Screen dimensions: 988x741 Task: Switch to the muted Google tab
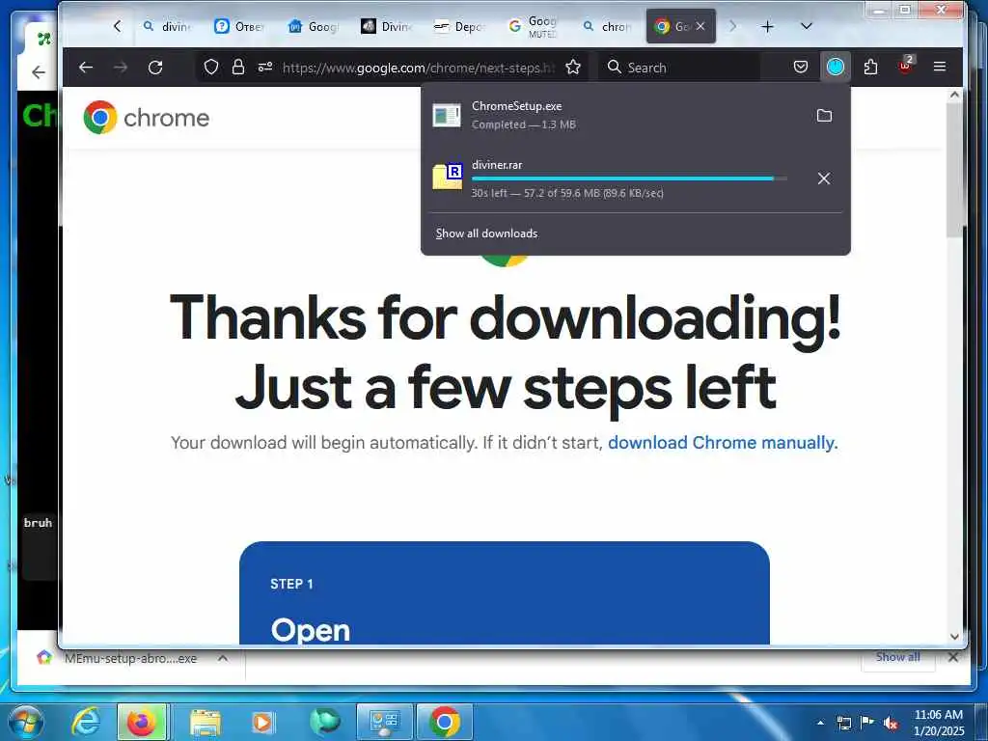534,26
